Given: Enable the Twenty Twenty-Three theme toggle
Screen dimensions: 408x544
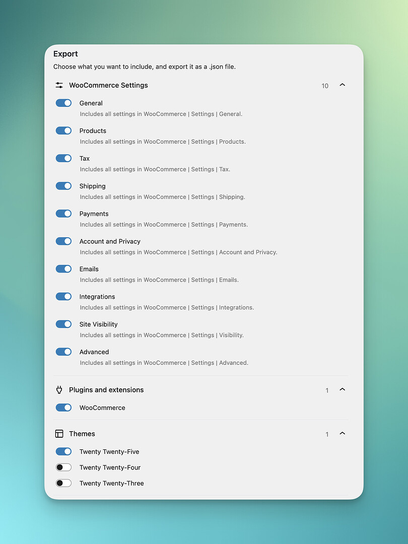Looking at the screenshot, I should (x=64, y=483).
